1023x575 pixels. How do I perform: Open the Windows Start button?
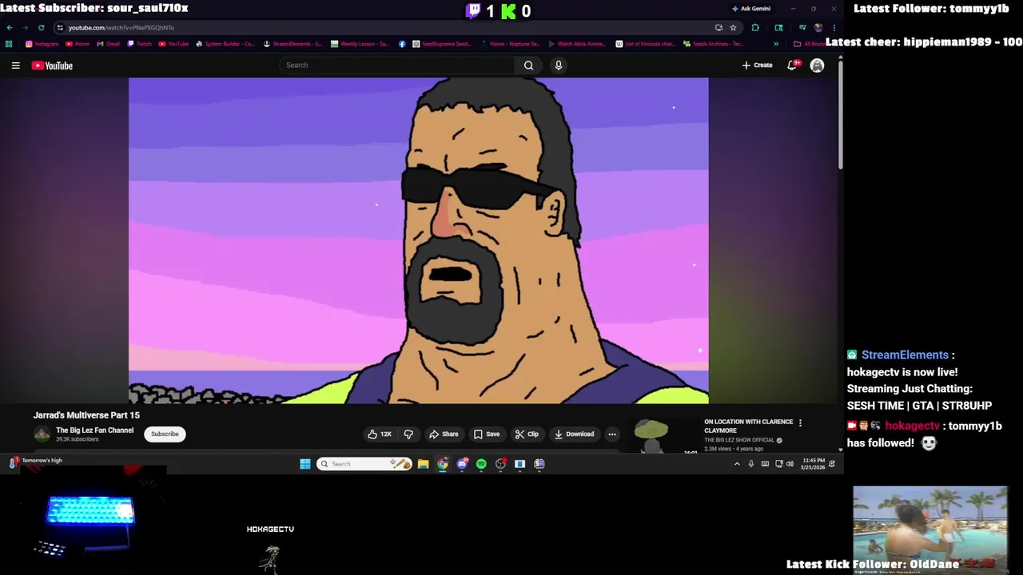point(305,464)
